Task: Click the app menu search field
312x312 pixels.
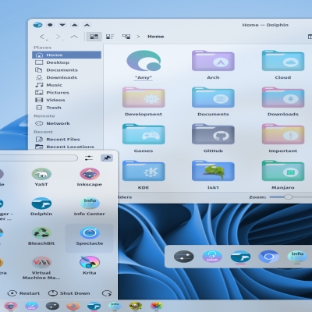Action: [38, 158]
